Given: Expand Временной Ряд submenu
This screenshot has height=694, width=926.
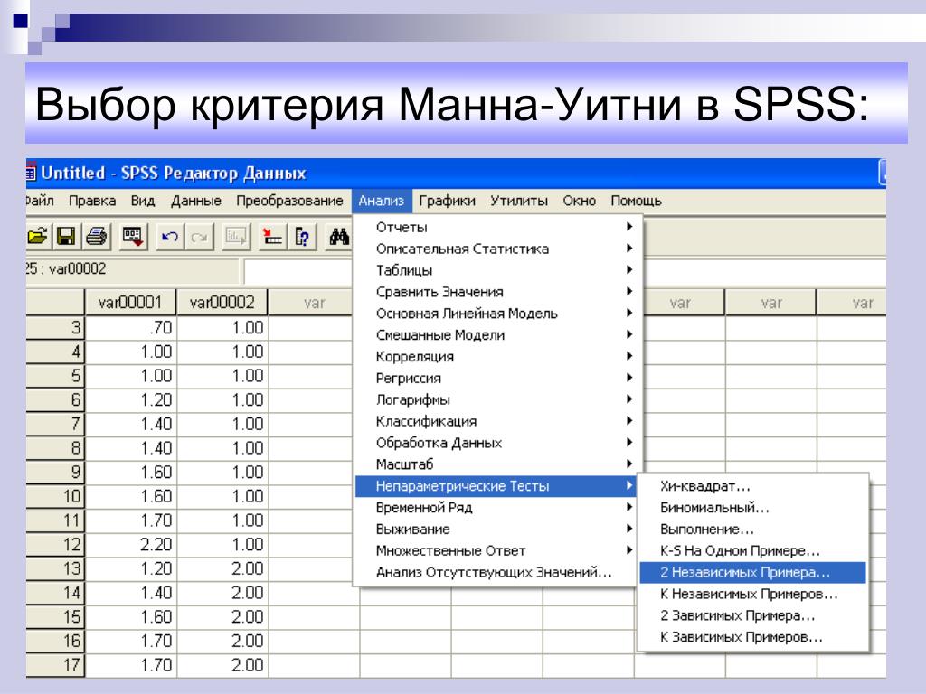Looking at the screenshot, I should (496, 508).
